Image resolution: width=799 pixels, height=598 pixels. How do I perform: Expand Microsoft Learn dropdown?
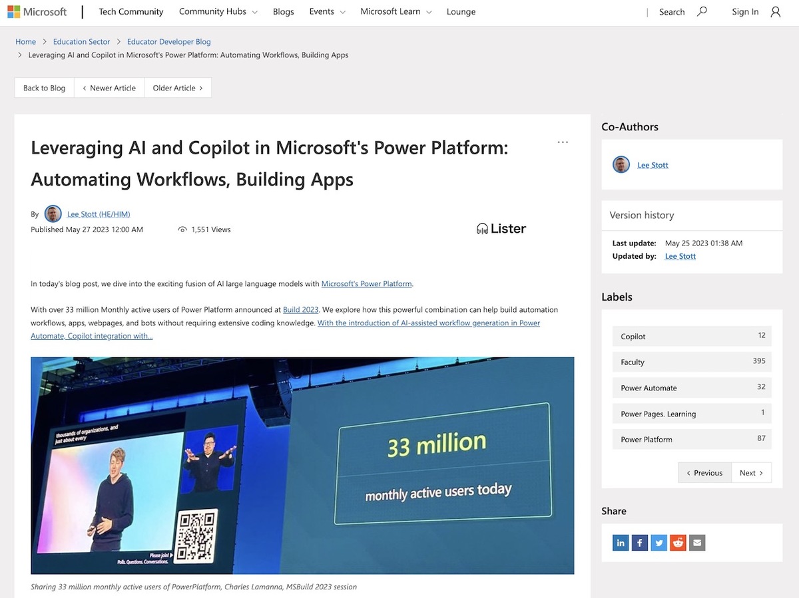point(396,12)
